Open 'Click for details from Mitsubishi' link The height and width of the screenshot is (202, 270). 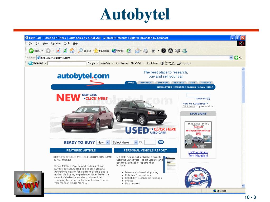pos(198,154)
